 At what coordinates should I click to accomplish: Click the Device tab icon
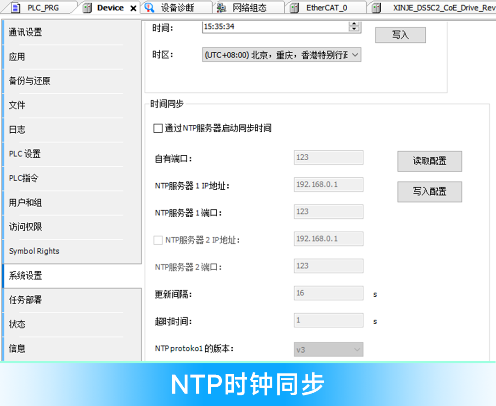click(x=87, y=8)
